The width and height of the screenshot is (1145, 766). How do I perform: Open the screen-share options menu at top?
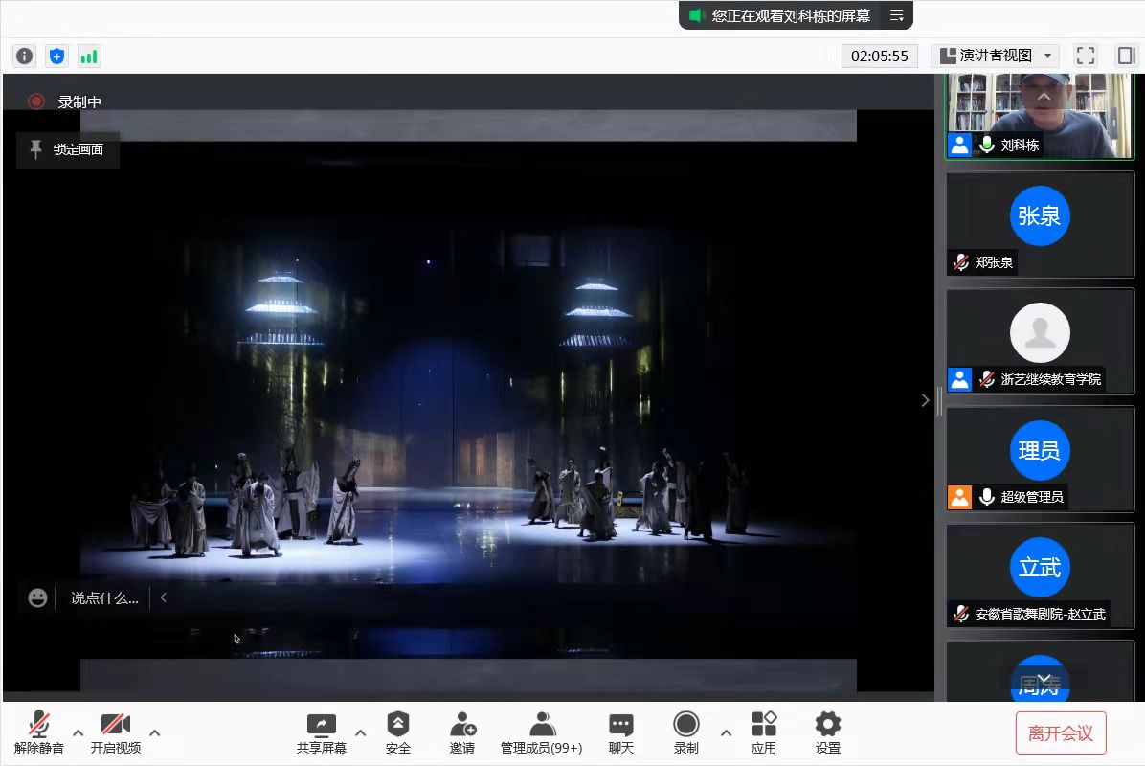[x=896, y=15]
